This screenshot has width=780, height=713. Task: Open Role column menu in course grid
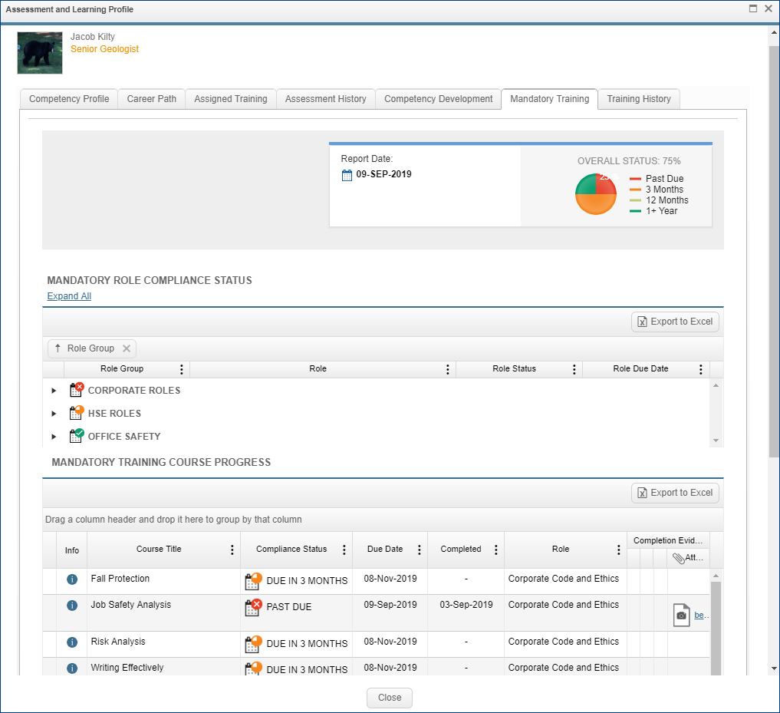pos(618,550)
